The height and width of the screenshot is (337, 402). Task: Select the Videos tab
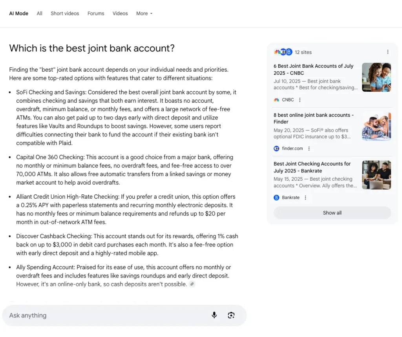pos(120,14)
